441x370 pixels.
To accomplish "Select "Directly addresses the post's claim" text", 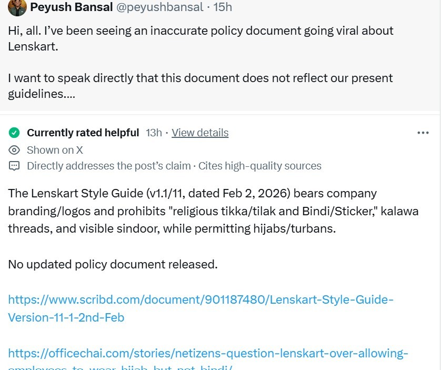I will click(108, 166).
